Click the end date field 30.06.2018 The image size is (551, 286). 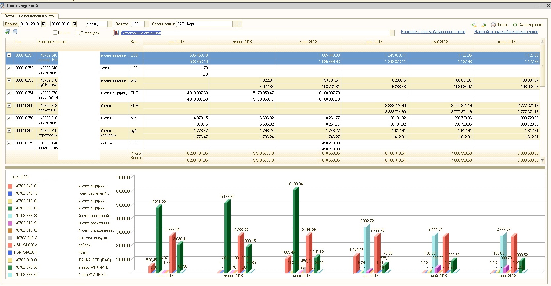[61, 24]
